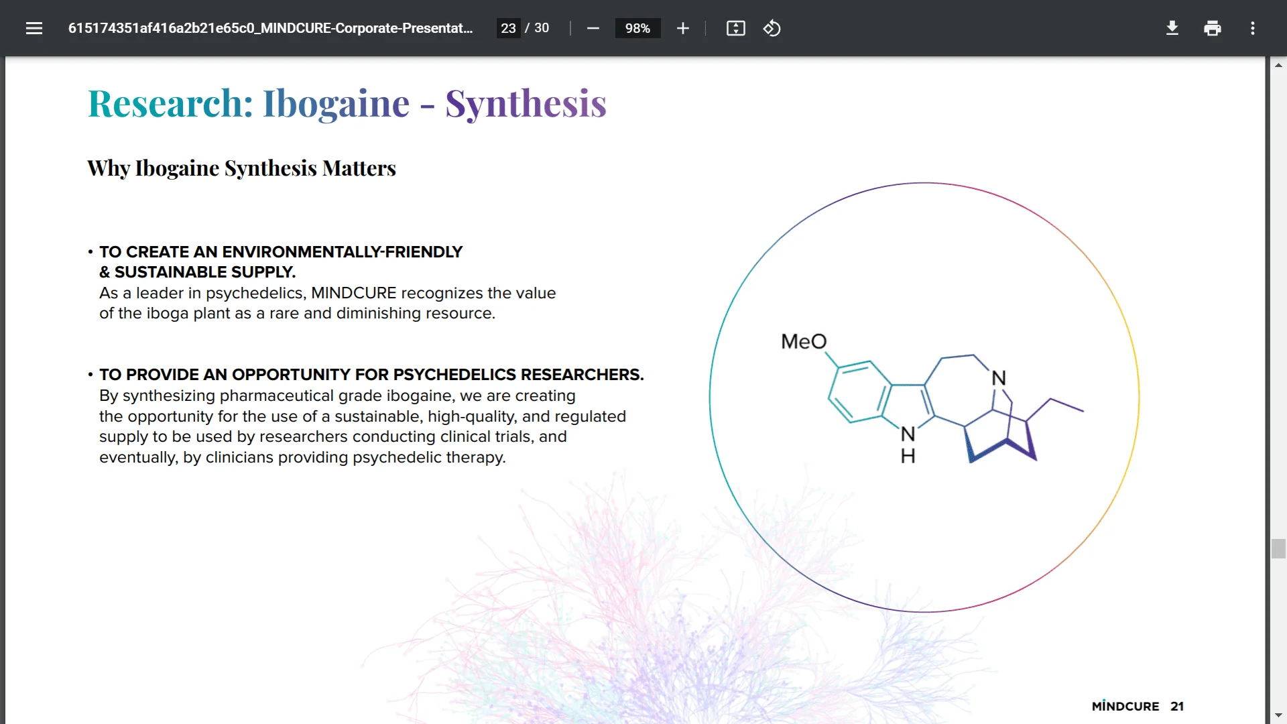Open the sidebar menu hamburger icon
The height and width of the screenshot is (724, 1287).
coord(34,28)
